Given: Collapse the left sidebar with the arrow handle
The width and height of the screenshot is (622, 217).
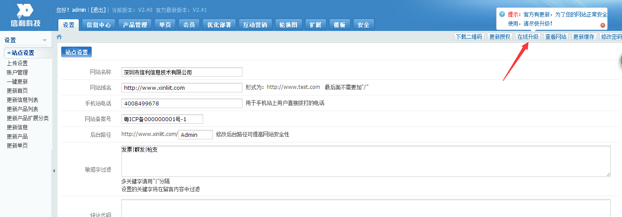Looking at the screenshot, I should coord(54,171).
